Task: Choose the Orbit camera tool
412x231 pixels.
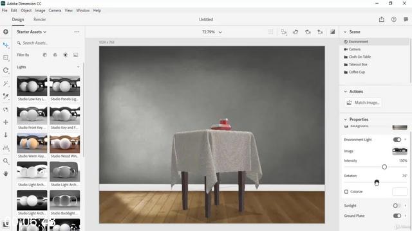Action: tap(6, 110)
